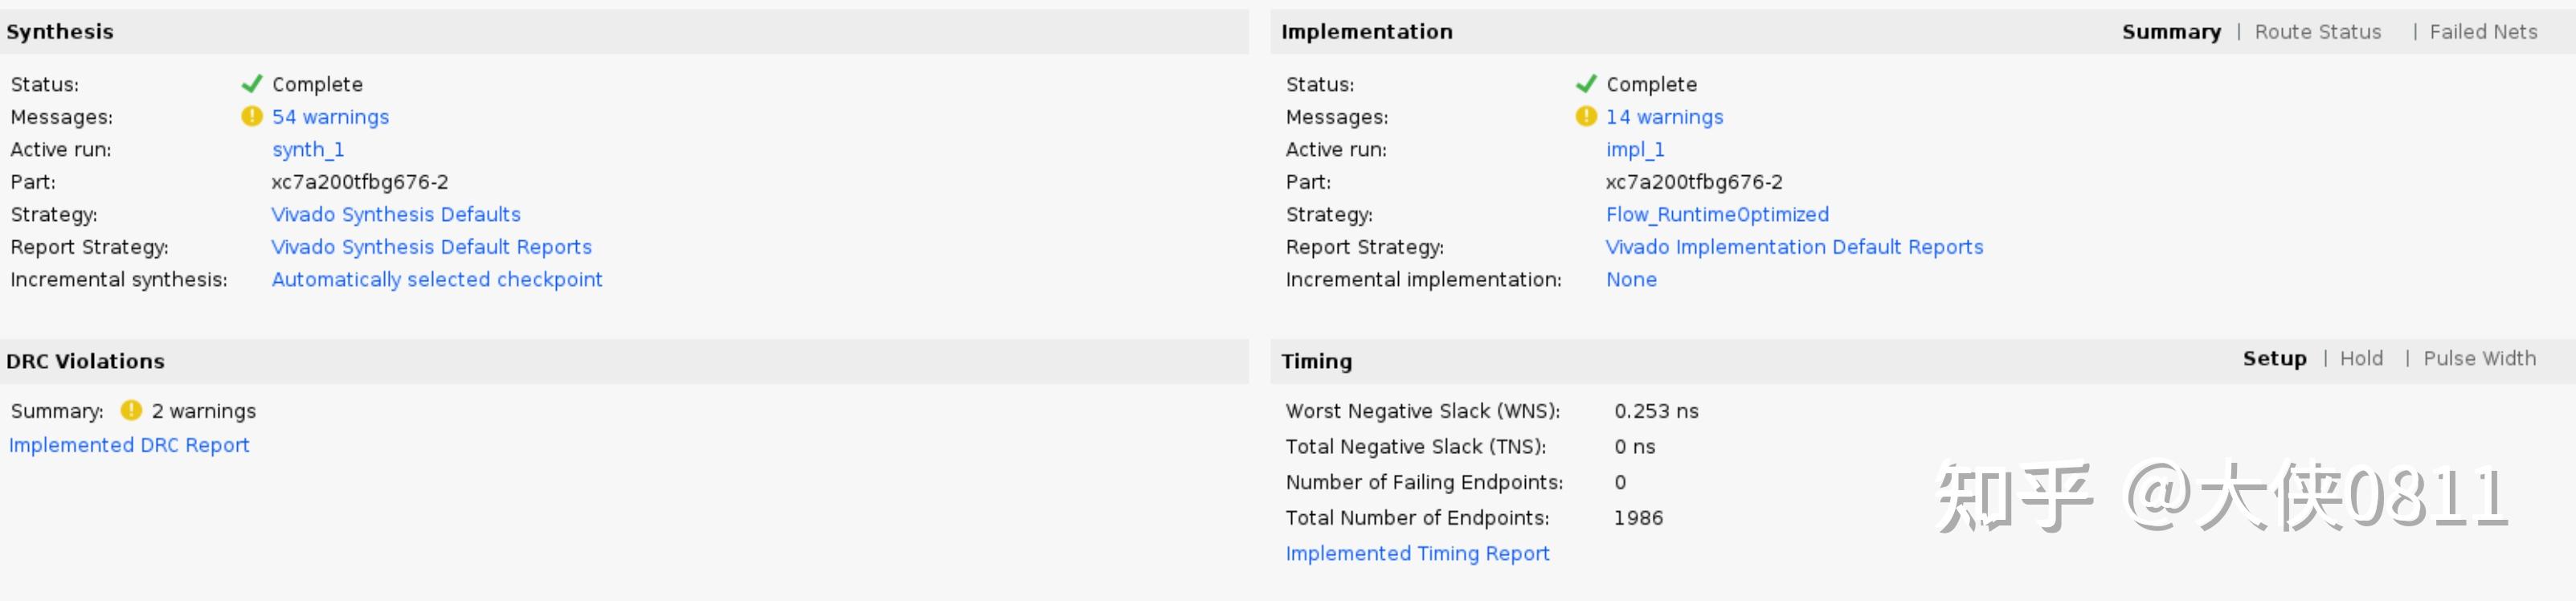Open the 14 warnings link
Screen dimensions: 2576x601
pos(1664,117)
